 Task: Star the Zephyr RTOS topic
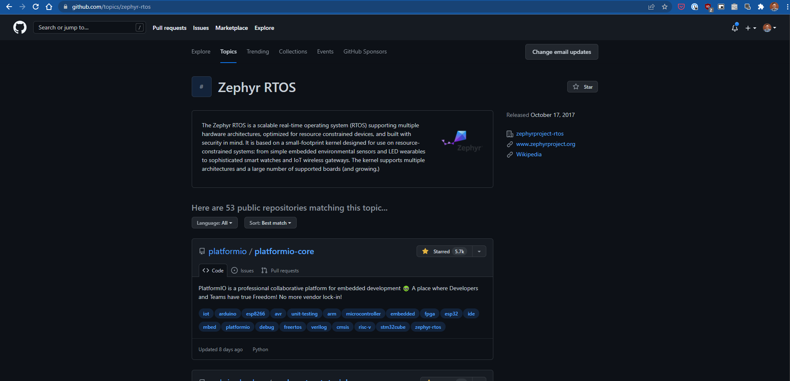[x=582, y=87]
